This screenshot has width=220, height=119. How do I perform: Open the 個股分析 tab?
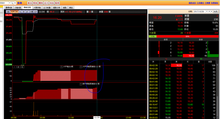point(57,8)
